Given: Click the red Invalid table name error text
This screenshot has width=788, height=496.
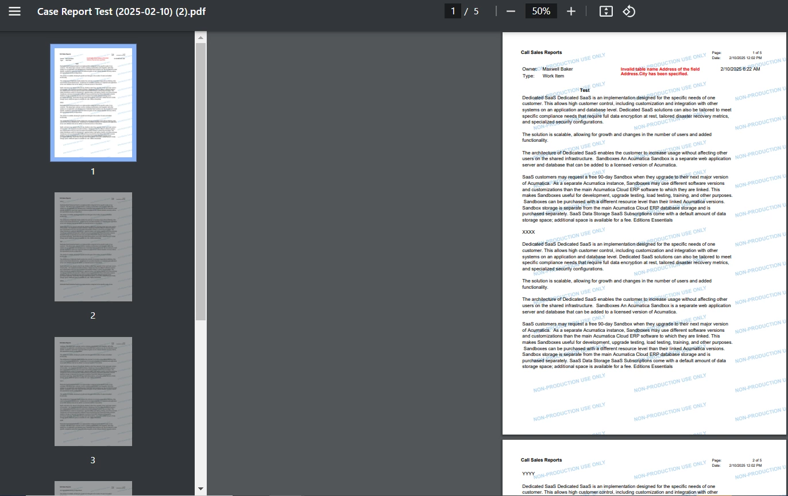Looking at the screenshot, I should 660,71.
